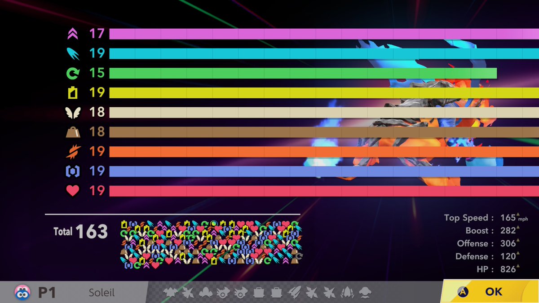Select the green Turn stat bar
The height and width of the screenshot is (303, 539).
coord(303,73)
